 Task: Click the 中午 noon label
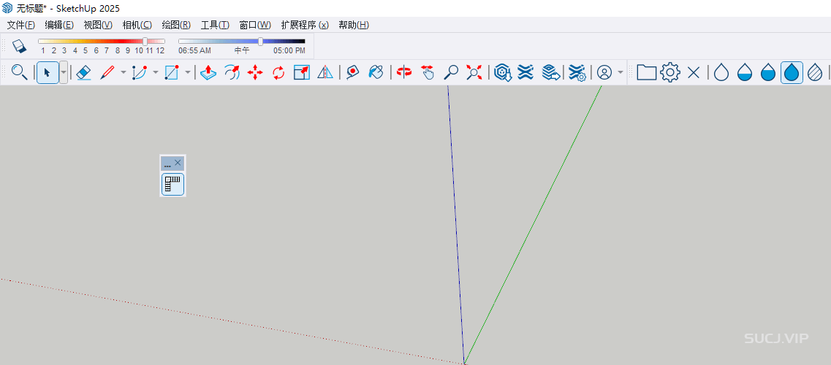coord(242,51)
